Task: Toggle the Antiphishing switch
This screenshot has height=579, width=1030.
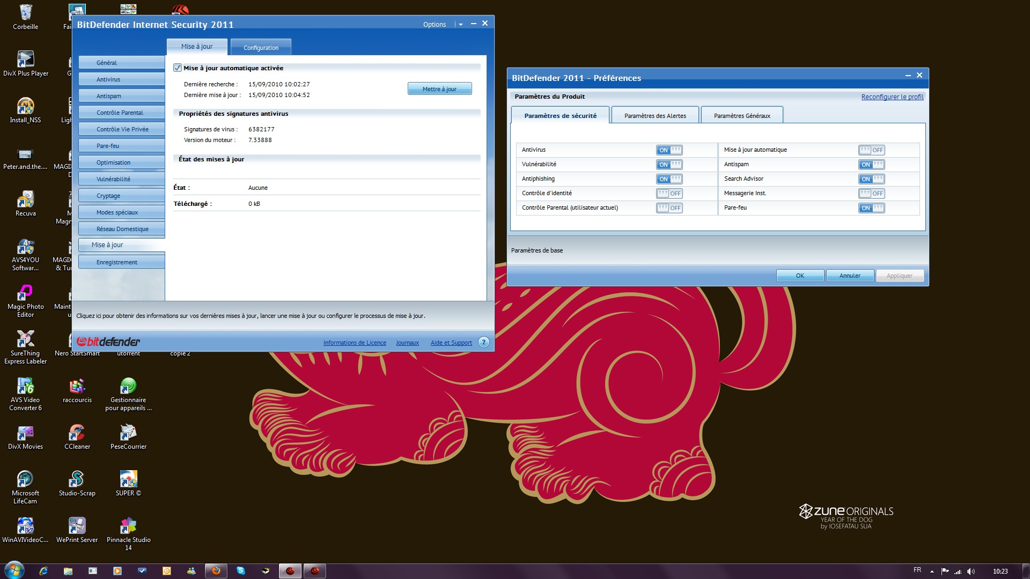Action: 669,179
